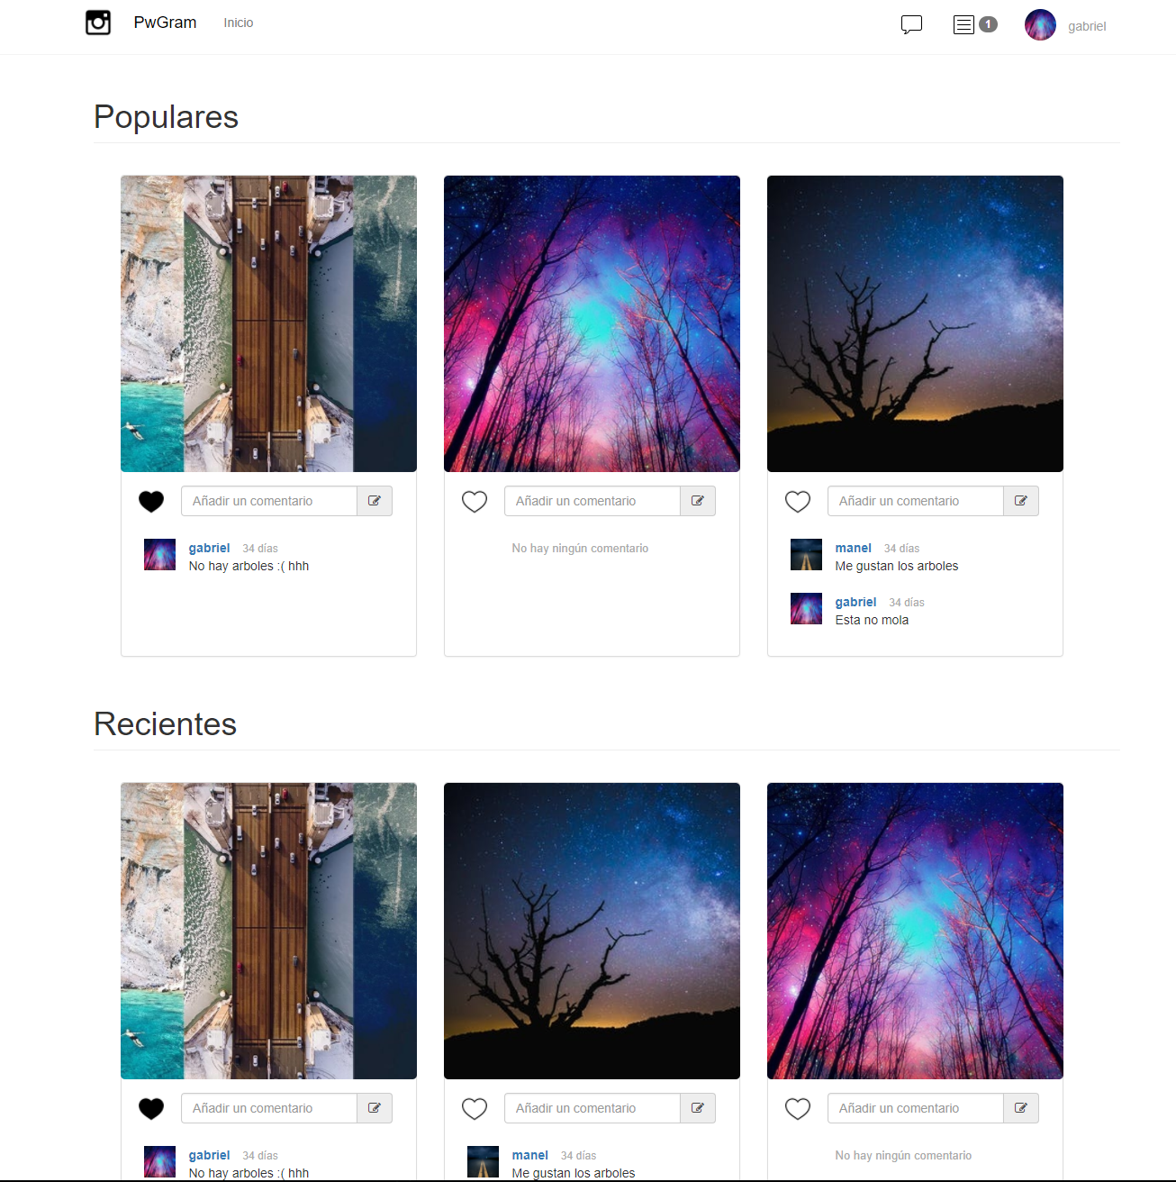Open the gabriel username menu in navbar
1176x1182 pixels.
click(1087, 26)
